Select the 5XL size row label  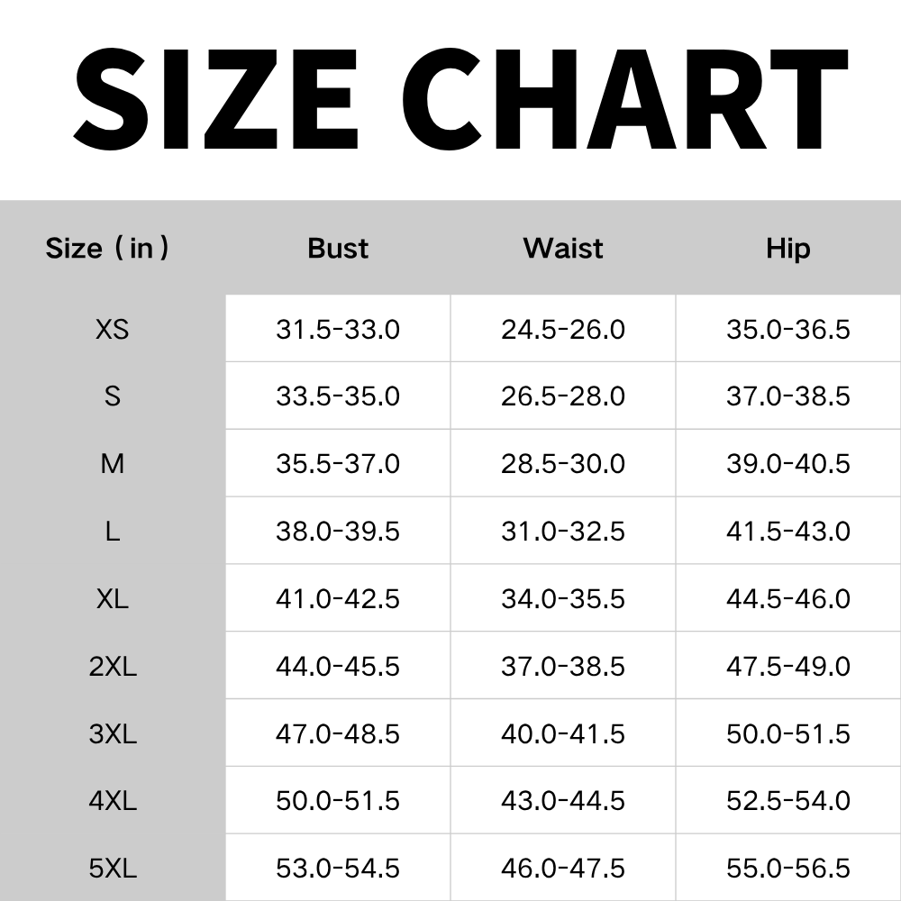[113, 869]
